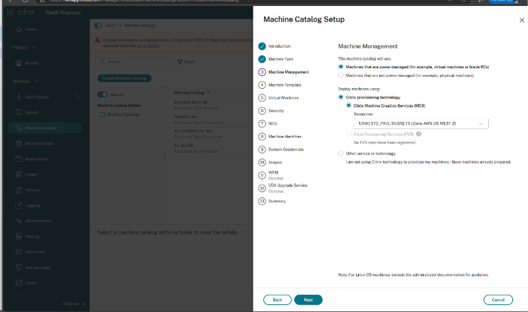
Task: Click the Create Machine Catalog button
Action: coord(124,78)
